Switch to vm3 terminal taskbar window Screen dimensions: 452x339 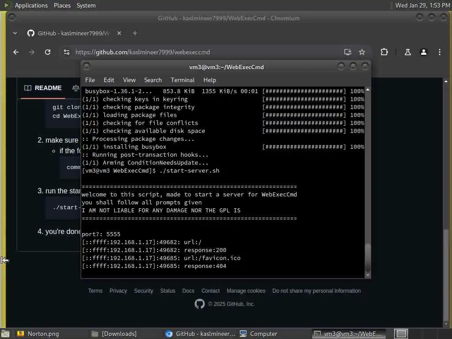[x=349, y=334]
